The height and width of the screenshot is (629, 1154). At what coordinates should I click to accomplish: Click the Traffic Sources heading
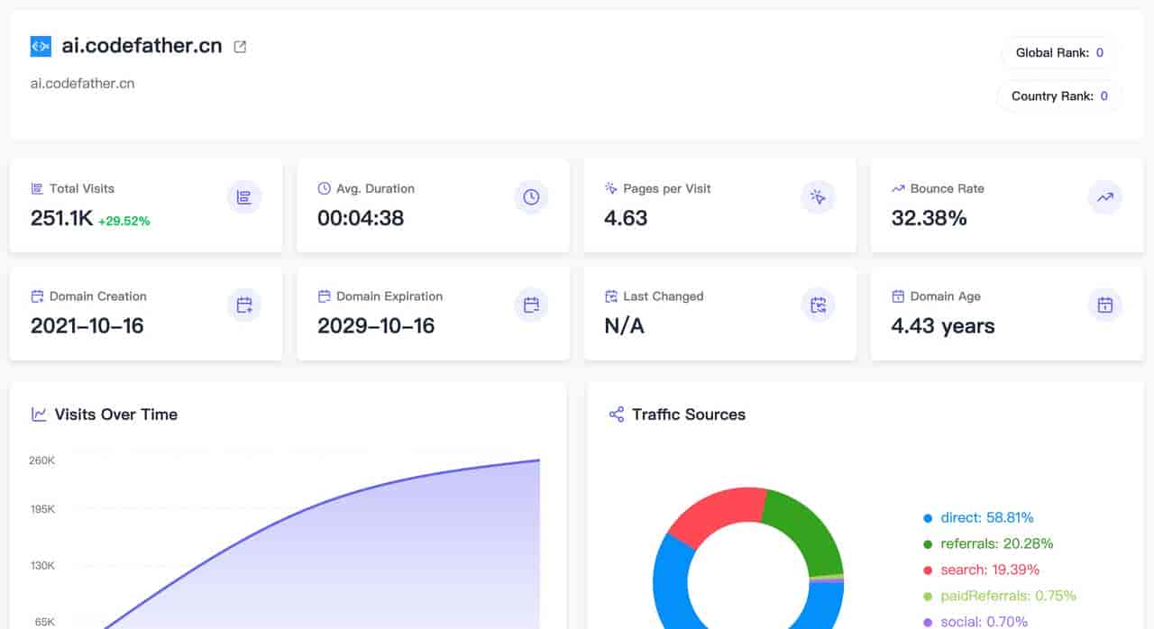(689, 415)
